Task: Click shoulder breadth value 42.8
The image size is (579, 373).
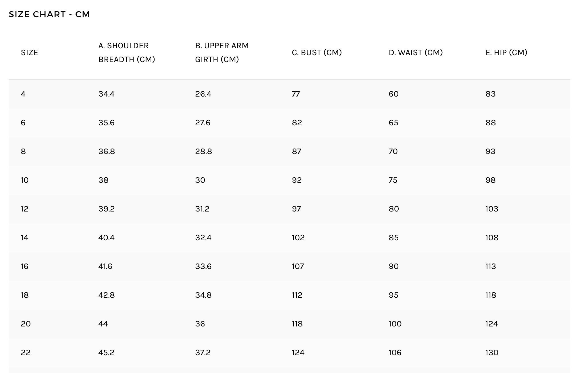Action: click(106, 295)
